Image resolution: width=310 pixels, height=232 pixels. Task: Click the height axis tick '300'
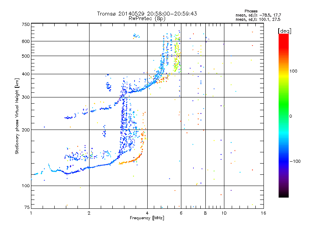(x=26, y=97)
